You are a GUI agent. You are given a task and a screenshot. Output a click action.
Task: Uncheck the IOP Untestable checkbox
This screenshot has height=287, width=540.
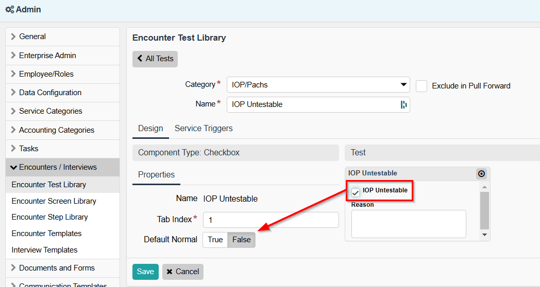coord(356,192)
